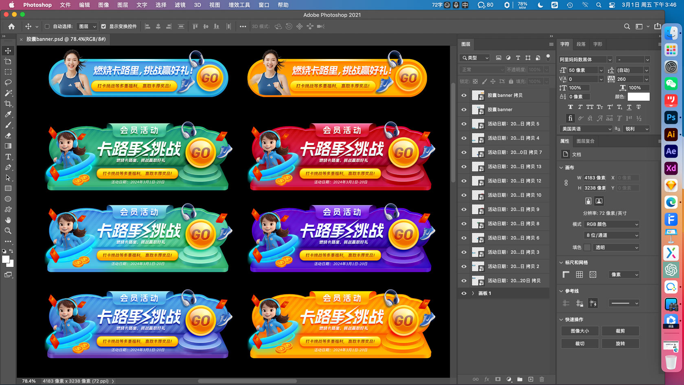Screen dimensions: 684x385
Task: Hide the 胶囊banner layer
Action: click(x=464, y=110)
